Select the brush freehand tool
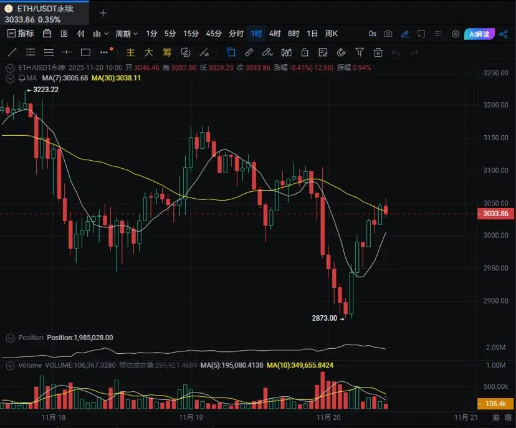This screenshot has width=516, height=428. (267, 52)
